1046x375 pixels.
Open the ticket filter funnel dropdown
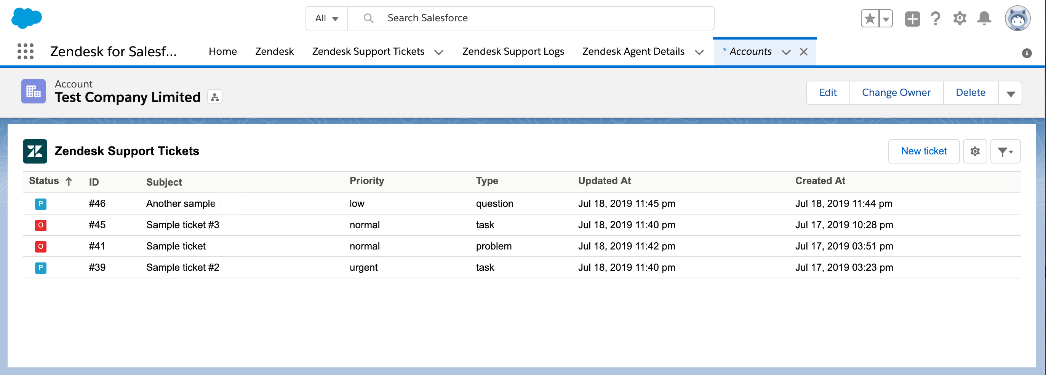(x=1005, y=151)
